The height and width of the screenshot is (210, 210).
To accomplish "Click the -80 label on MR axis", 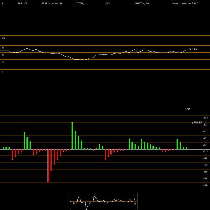I will (205, 178).
